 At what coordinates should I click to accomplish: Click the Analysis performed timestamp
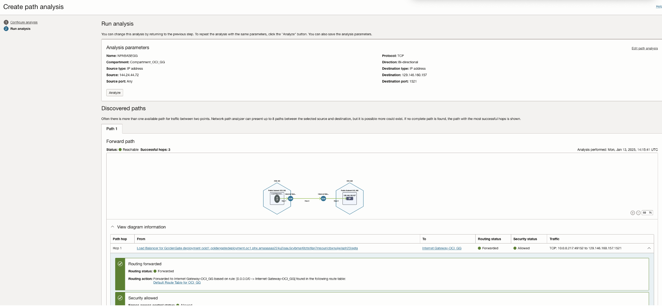pyautogui.click(x=617, y=150)
